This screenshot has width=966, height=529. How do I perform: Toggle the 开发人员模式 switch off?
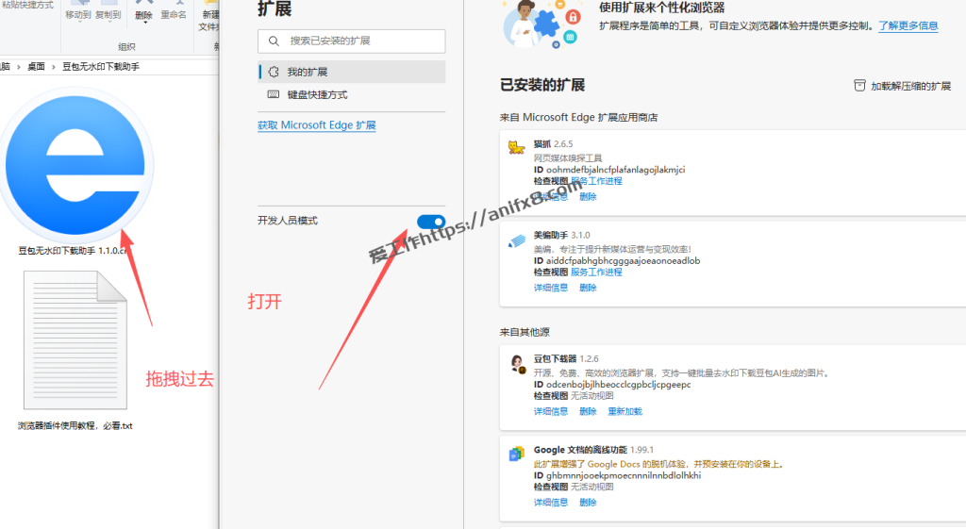431,221
